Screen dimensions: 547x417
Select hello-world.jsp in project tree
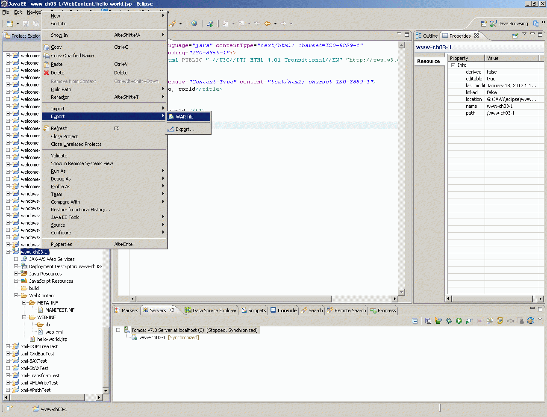pyautogui.click(x=52, y=339)
